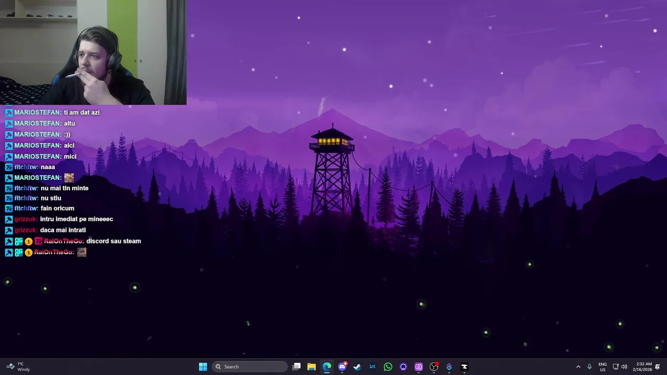Click MARIOSTEFAN's message 'aici'
The image size is (667, 375).
[69, 145]
